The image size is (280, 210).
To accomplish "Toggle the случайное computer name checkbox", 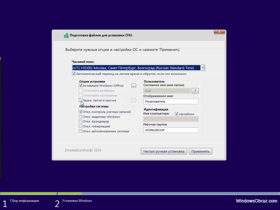I will [177, 114].
